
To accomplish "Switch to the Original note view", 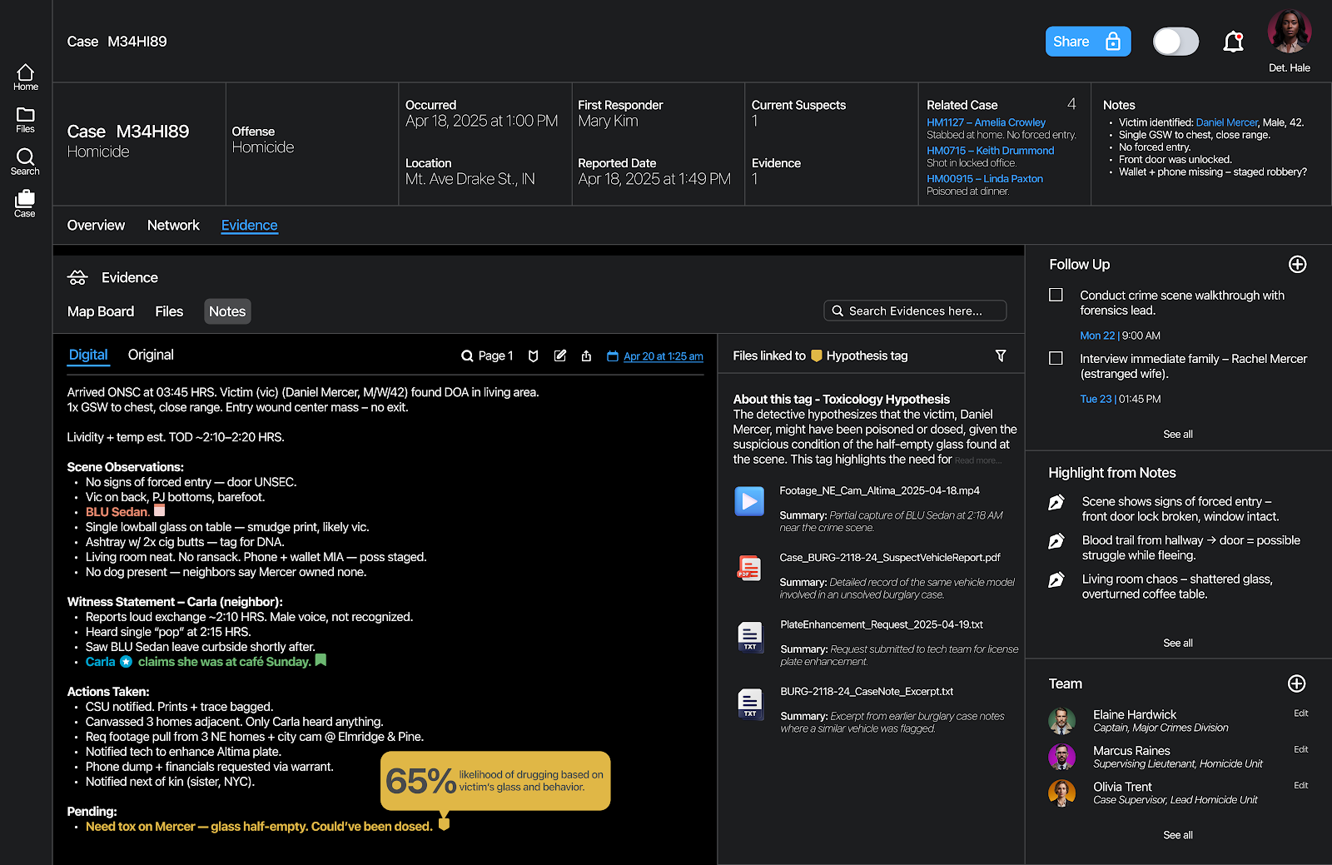I will pos(151,355).
